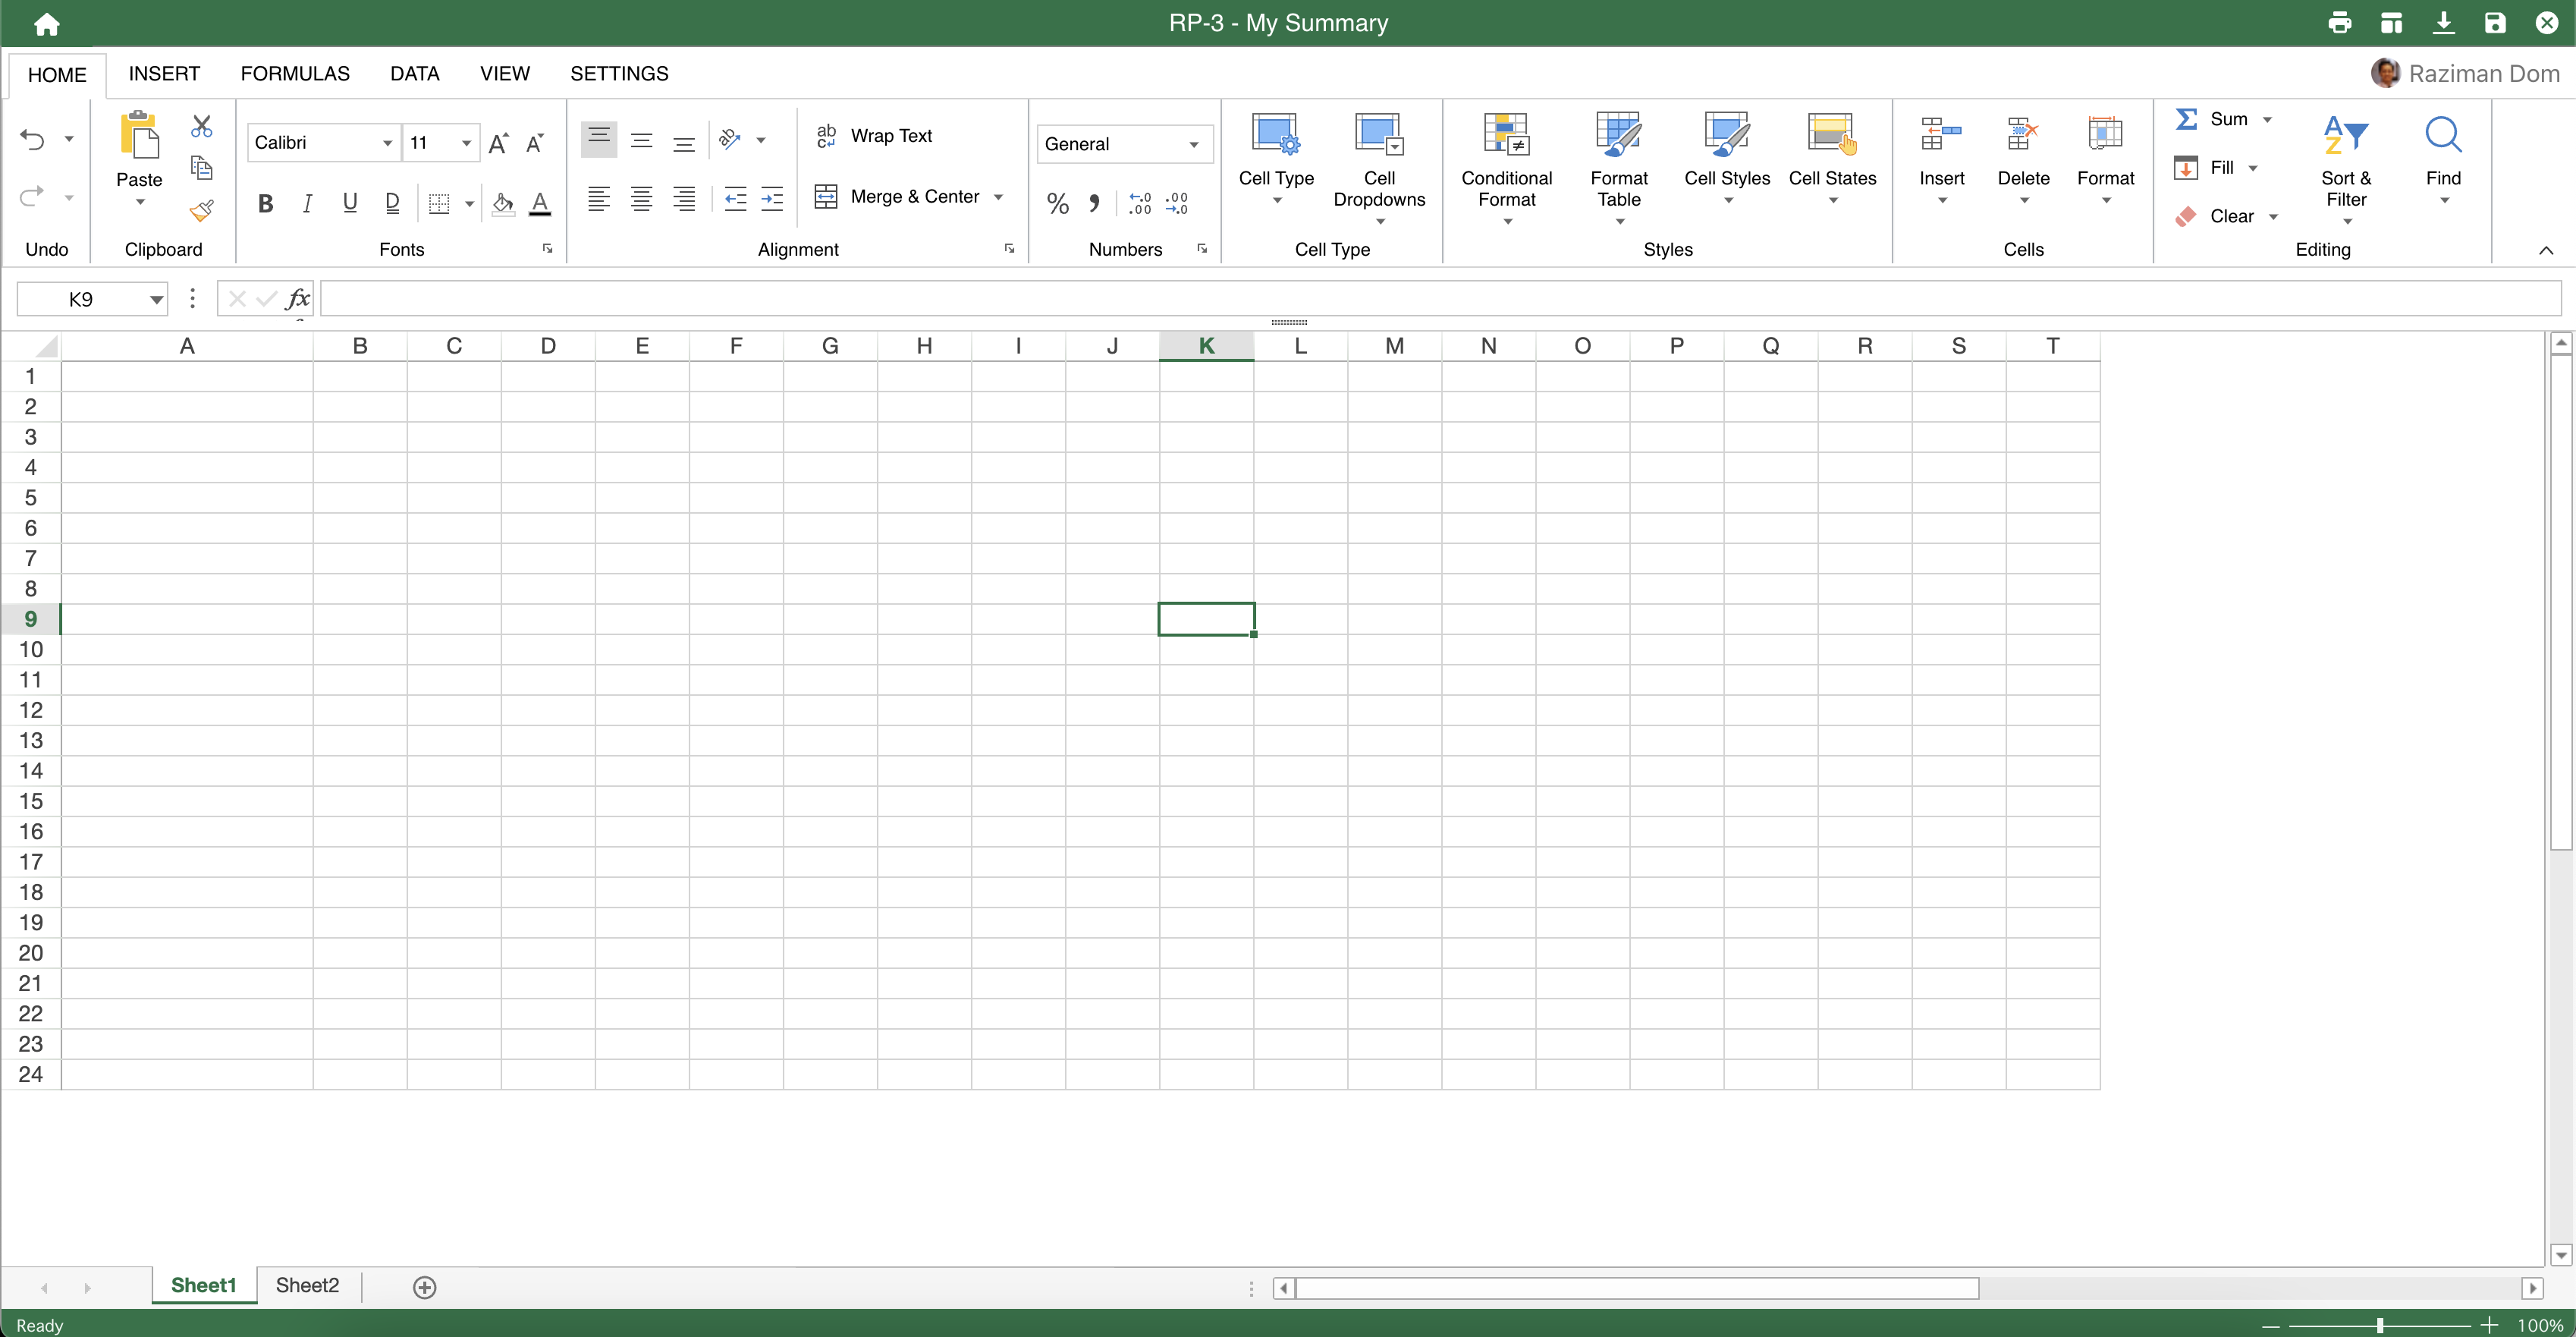The width and height of the screenshot is (2576, 1337).
Task: Apply the Percent number style
Action: tap(1057, 202)
